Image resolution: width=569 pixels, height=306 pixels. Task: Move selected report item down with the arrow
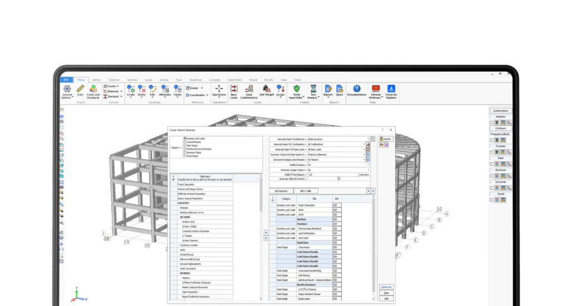[x=373, y=191]
